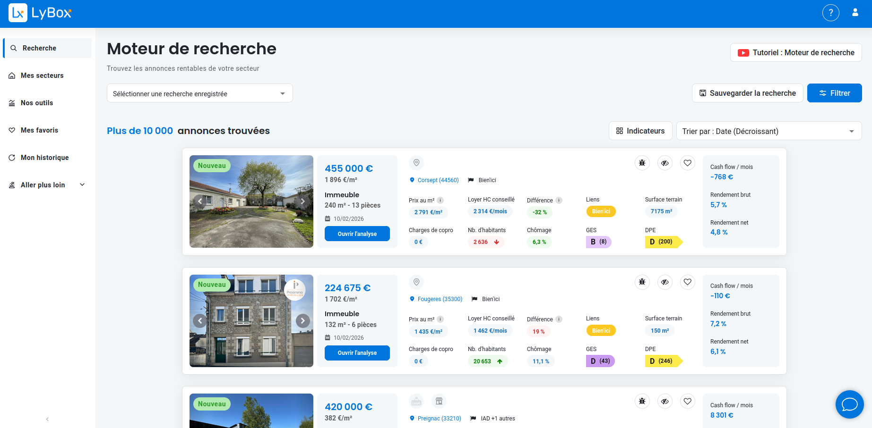This screenshot has width=872, height=428.
Task: Click the blue Filtrer button
Action: (x=834, y=93)
